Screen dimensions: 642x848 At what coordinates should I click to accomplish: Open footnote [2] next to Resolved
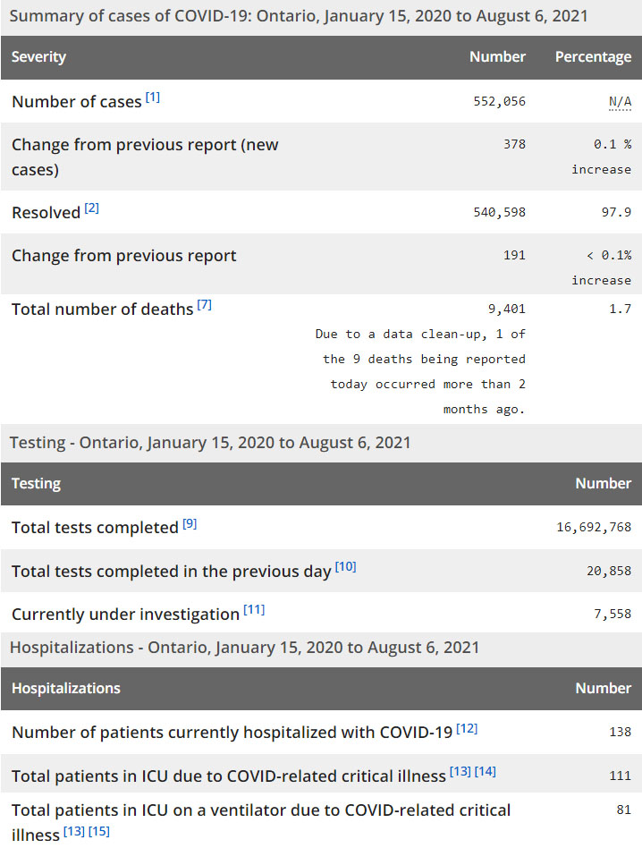[x=92, y=208]
